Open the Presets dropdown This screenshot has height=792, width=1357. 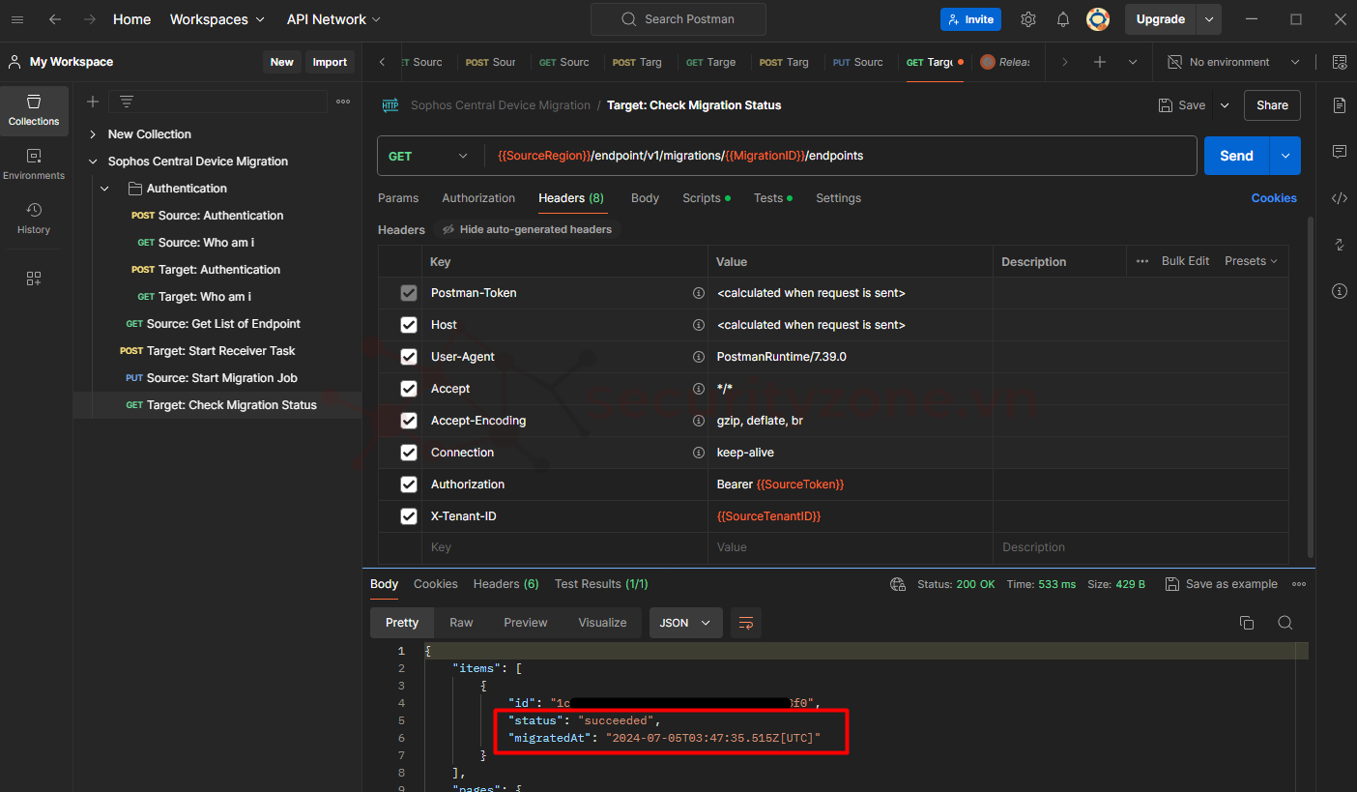click(1251, 261)
